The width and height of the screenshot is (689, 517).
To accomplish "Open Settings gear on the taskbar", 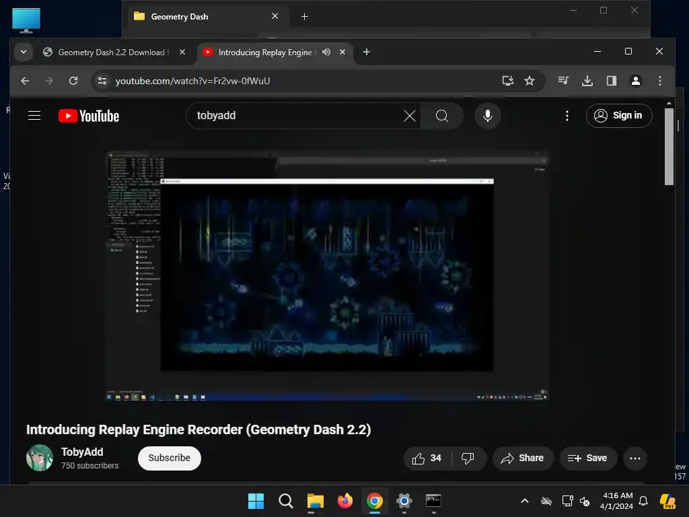I will pyautogui.click(x=404, y=501).
